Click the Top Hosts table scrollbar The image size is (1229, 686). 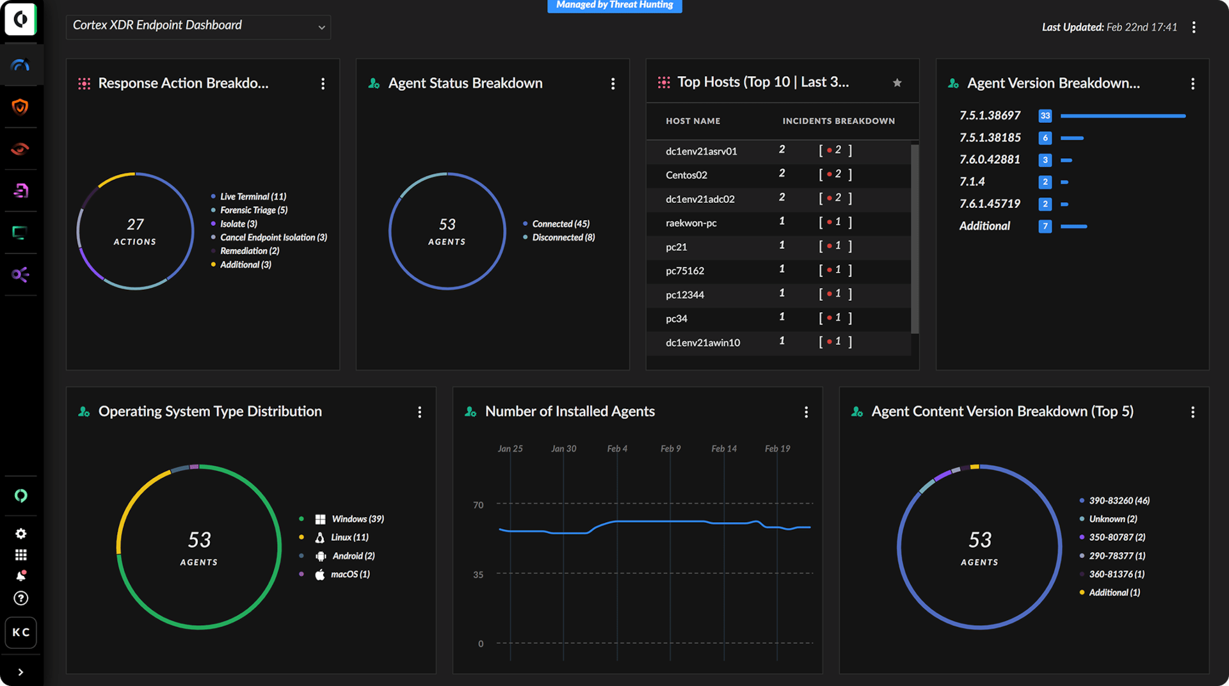click(x=915, y=239)
